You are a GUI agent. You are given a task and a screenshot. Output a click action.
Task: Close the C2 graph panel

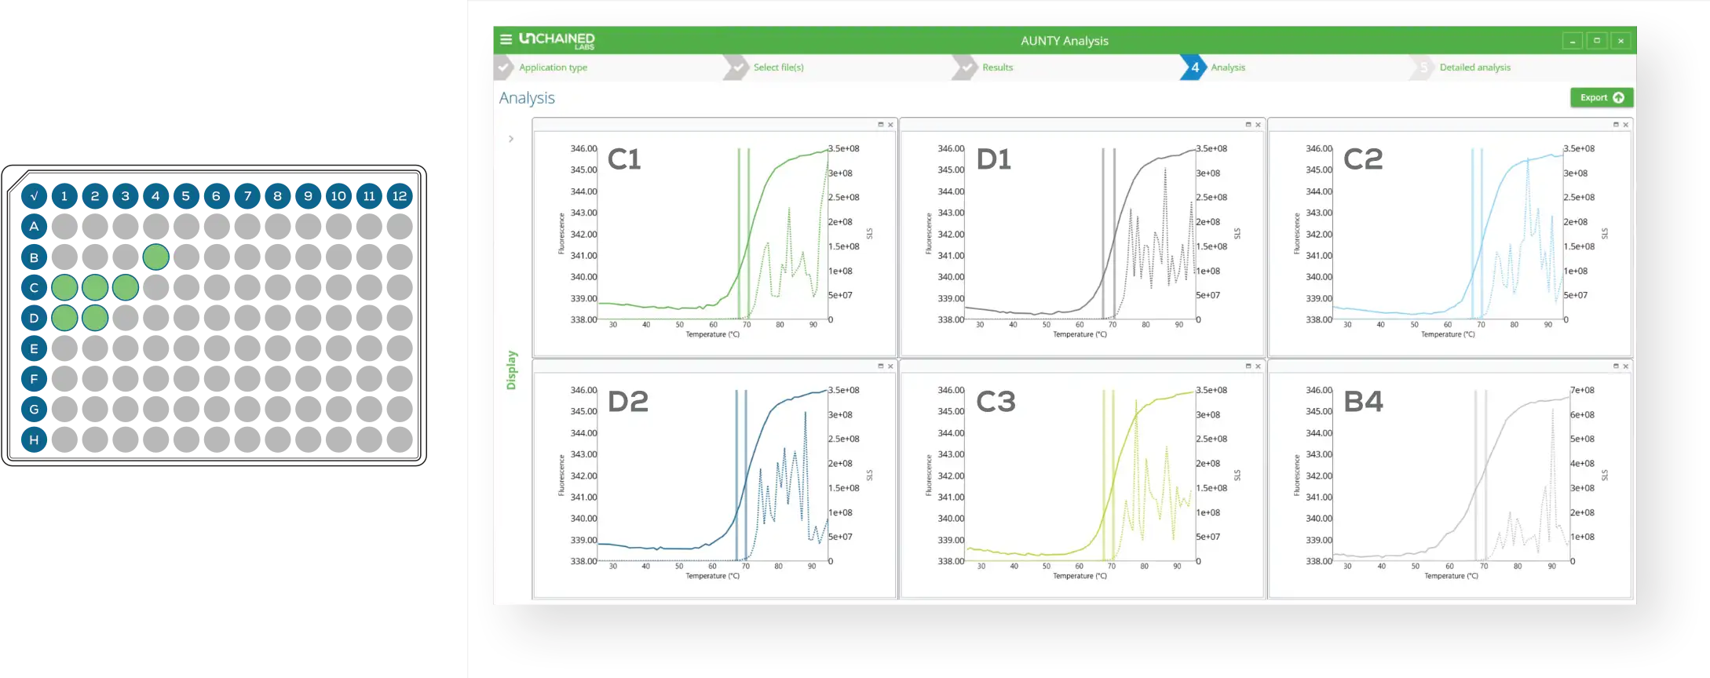[1625, 125]
